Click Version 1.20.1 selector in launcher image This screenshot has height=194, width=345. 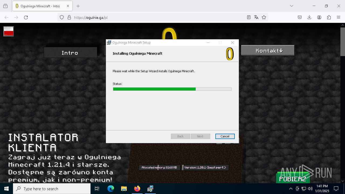205,168
